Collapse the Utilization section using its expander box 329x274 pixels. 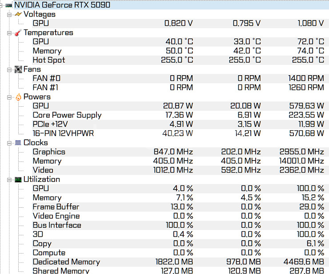[10, 180]
